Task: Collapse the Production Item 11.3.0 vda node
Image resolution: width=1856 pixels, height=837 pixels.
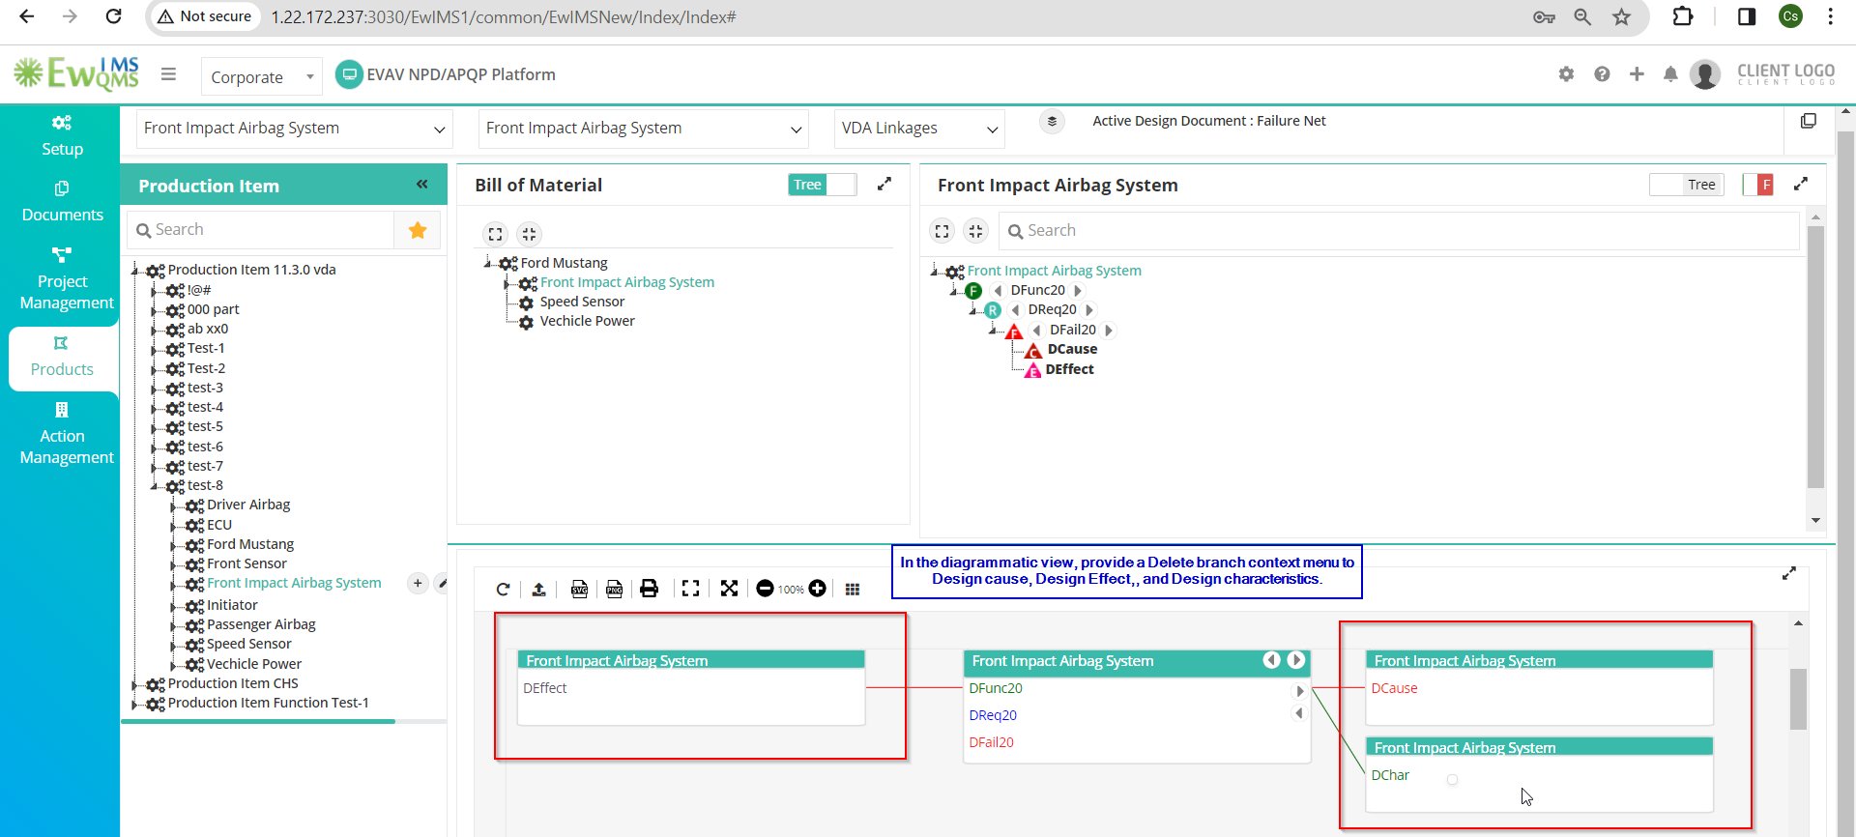Action: coord(136,271)
